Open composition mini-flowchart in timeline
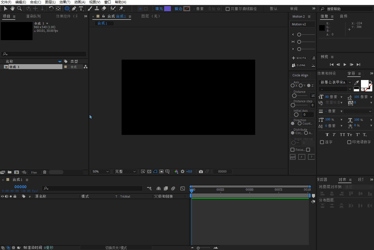This screenshot has height=250, width=374. click(149, 189)
